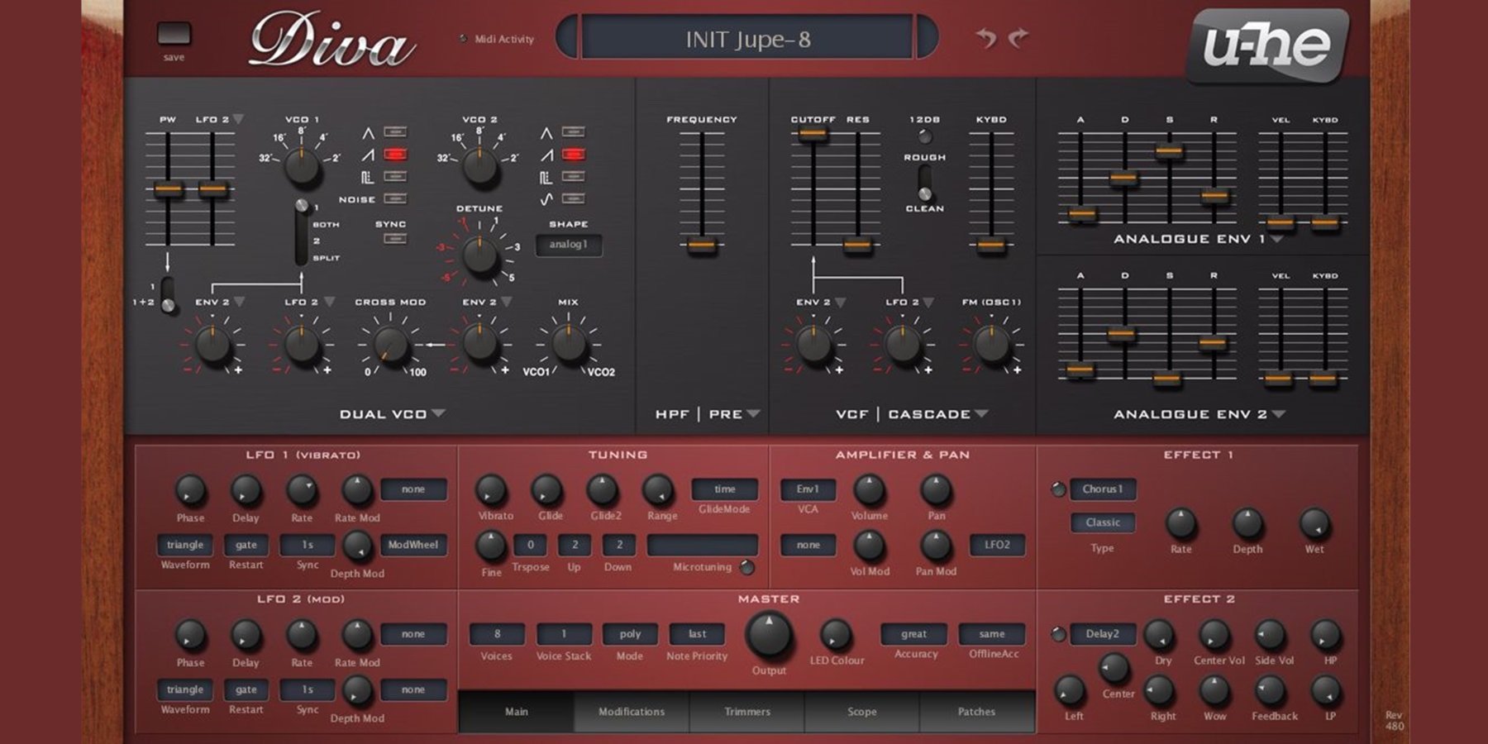Screen dimensions: 1488x744
Task: Open the Delay2 effect selector
Action: point(1103,634)
